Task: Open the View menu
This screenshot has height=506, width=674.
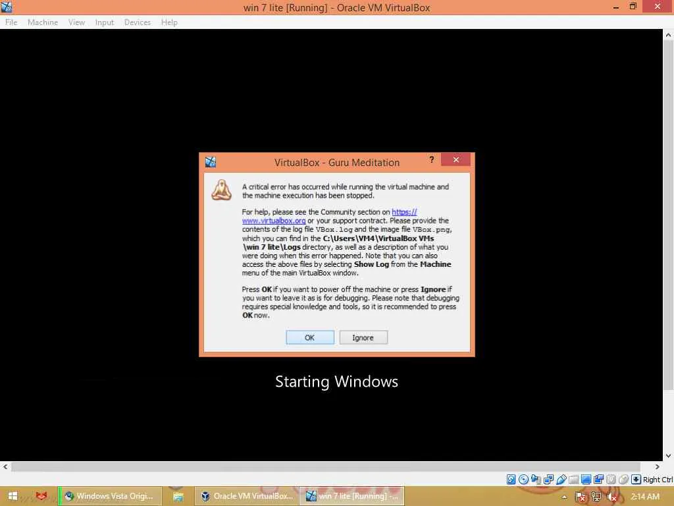Action: 76,22
